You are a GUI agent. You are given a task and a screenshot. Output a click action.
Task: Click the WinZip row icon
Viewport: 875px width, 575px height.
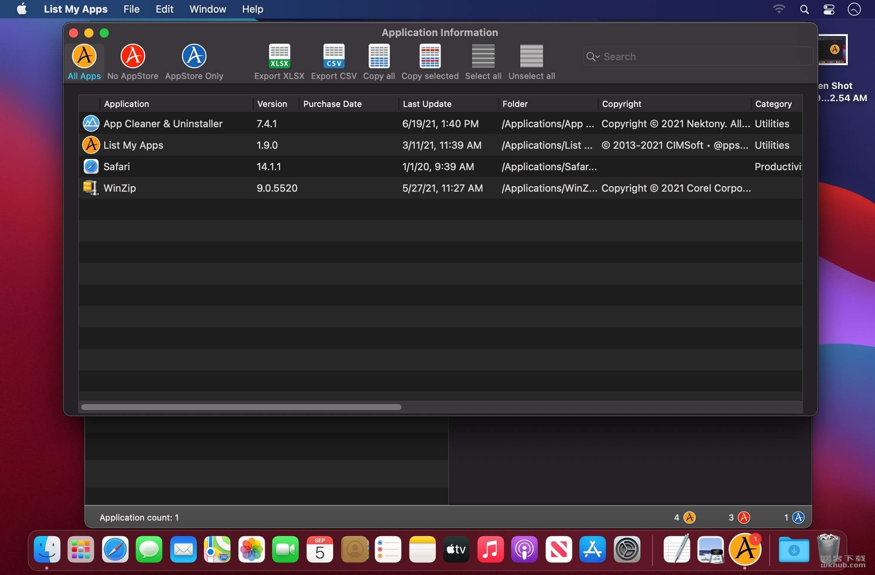(x=91, y=188)
